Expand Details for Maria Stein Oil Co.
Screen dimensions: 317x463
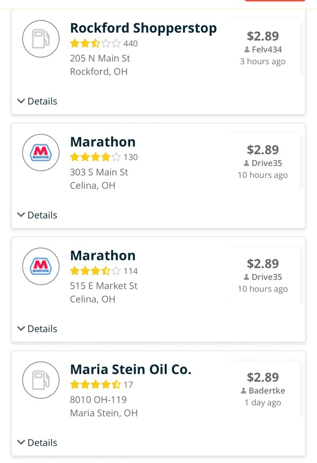pos(37,443)
